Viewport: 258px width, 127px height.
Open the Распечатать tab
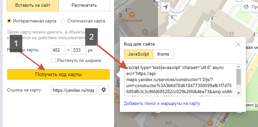tap(84, 5)
